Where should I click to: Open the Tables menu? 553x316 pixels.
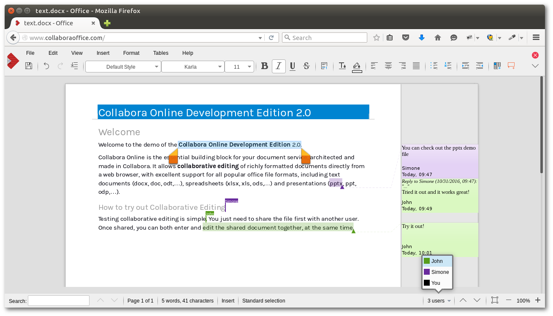(x=161, y=53)
